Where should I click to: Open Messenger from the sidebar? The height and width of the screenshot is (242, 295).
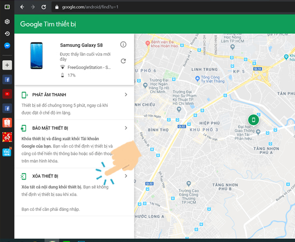click(7, 46)
